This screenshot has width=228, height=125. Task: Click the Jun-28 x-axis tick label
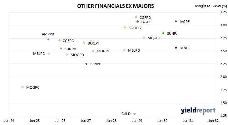(112, 121)
